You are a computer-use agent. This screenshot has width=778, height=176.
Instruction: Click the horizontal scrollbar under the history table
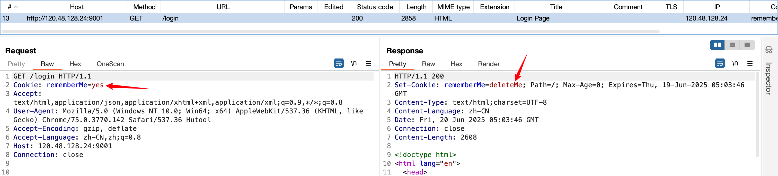[331, 32]
